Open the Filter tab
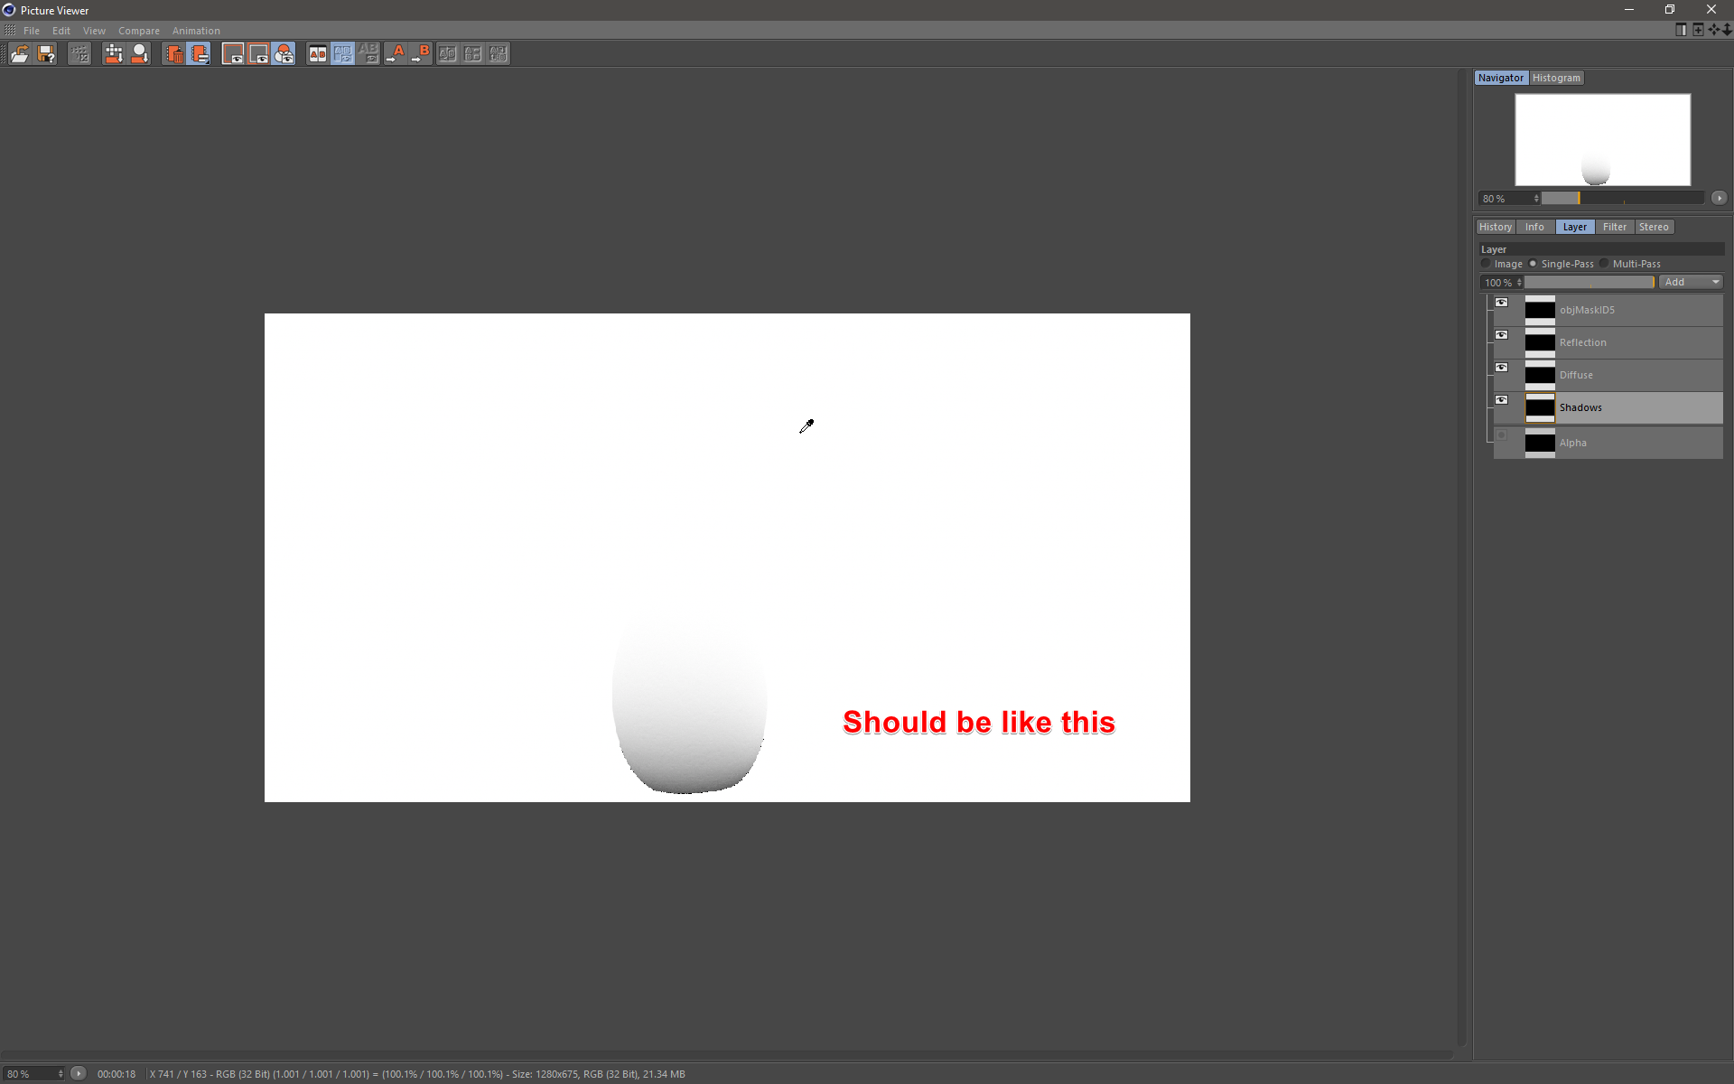The height and width of the screenshot is (1084, 1734). [x=1614, y=227]
